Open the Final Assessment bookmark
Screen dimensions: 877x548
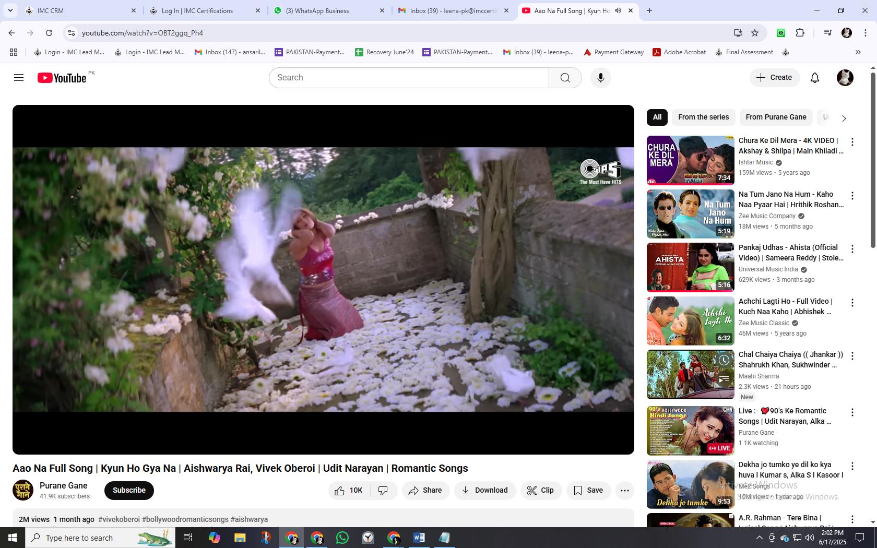pyautogui.click(x=744, y=52)
